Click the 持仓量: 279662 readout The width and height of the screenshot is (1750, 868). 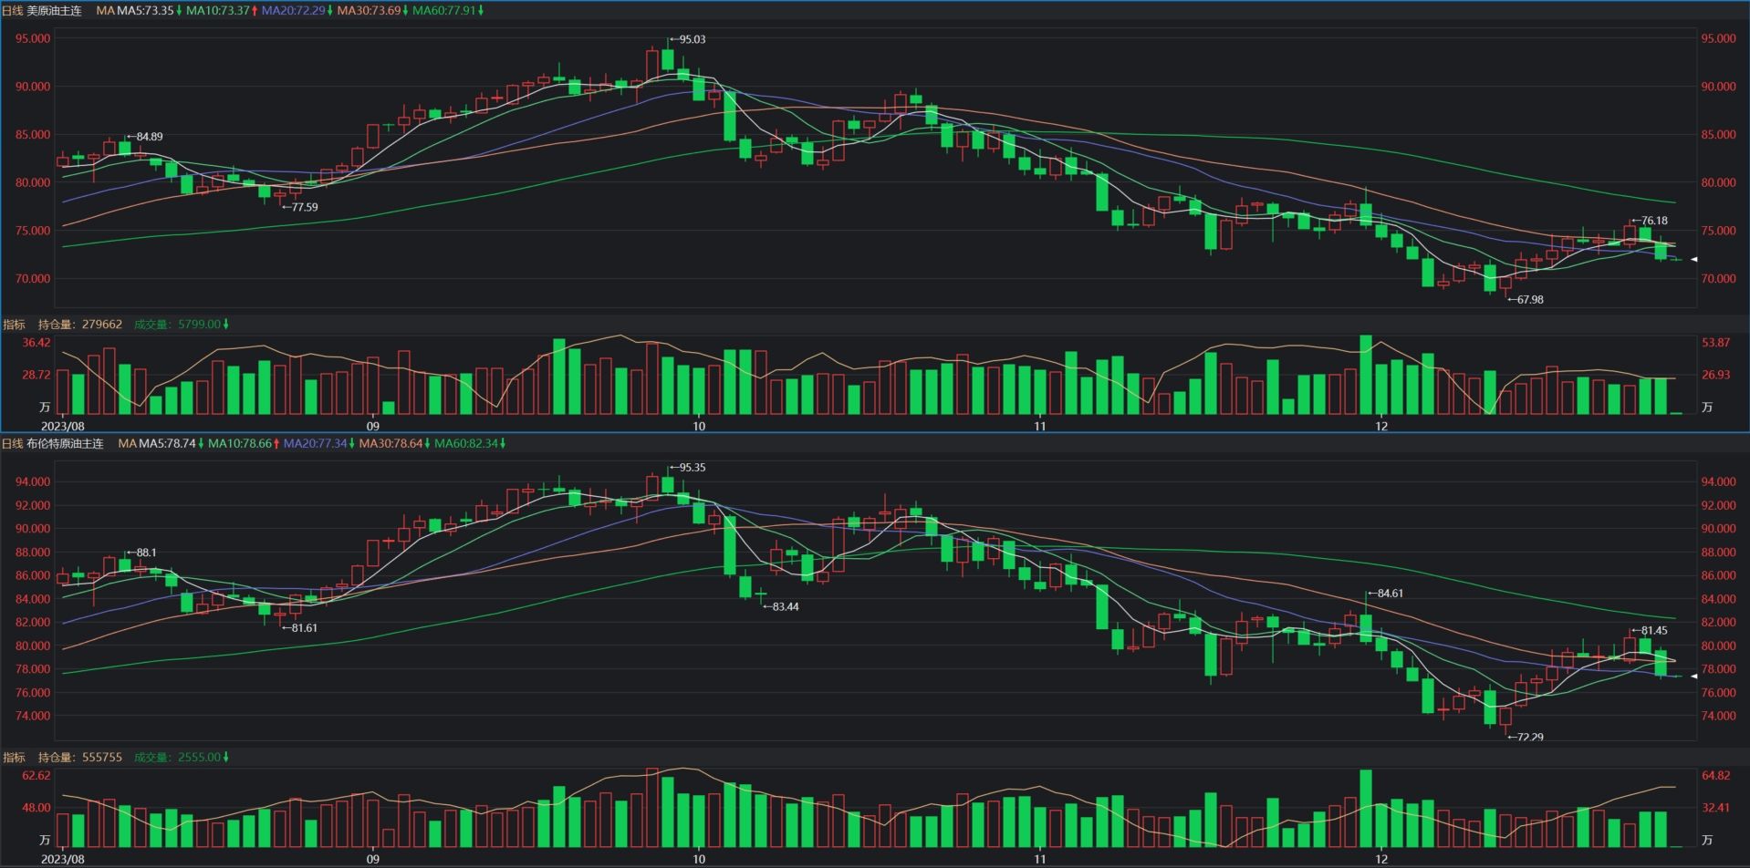pos(80,325)
